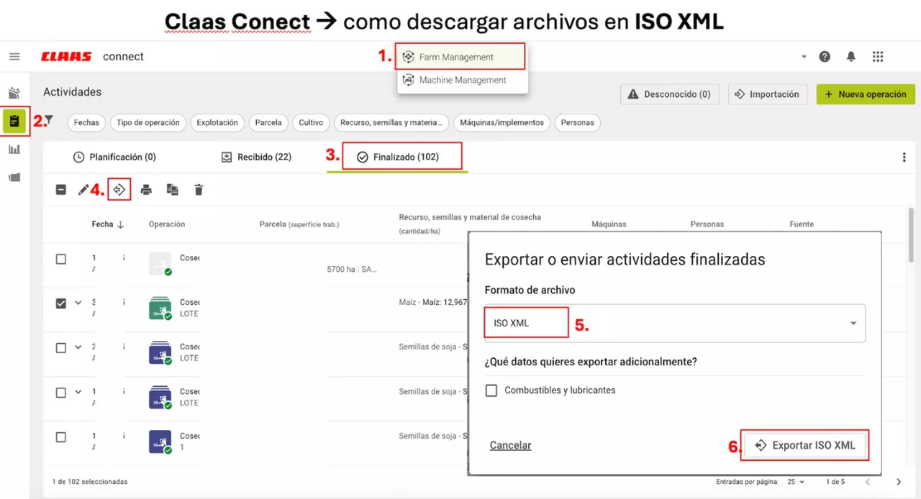921x499 pixels.
Task: Click the filter funnel icon
Action: [x=49, y=120]
